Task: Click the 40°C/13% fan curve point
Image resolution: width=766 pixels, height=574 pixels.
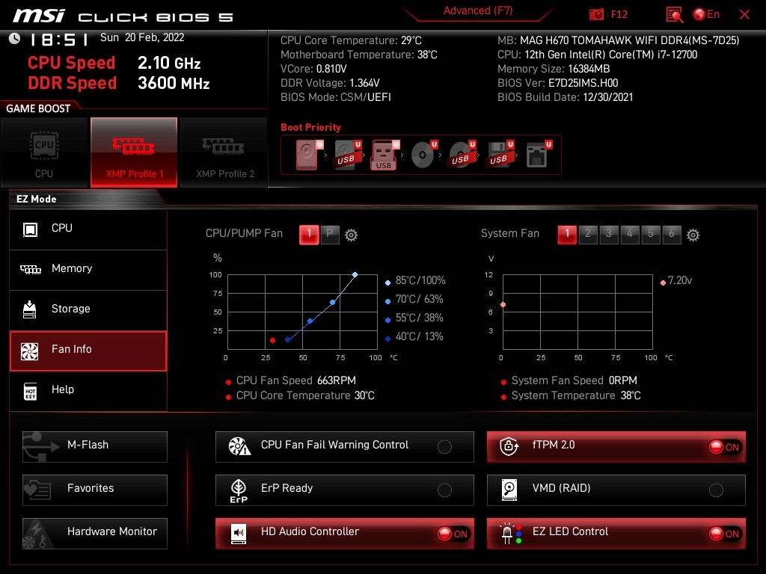Action: [x=288, y=340]
